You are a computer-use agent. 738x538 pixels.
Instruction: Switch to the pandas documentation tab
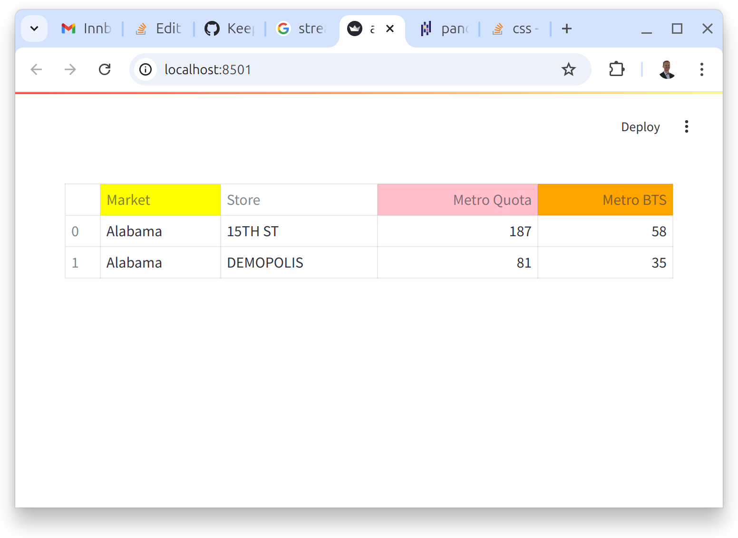pos(444,29)
